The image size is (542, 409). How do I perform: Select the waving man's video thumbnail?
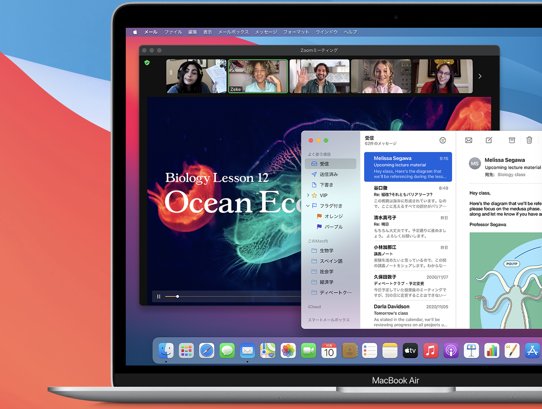click(x=319, y=76)
